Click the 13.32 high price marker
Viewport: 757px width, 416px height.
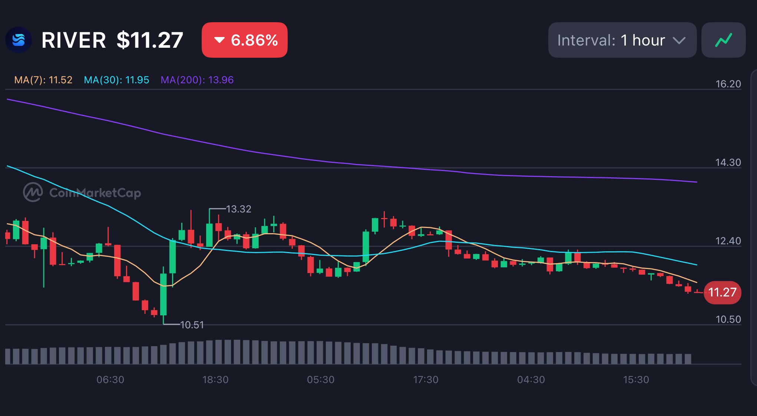[x=238, y=209]
